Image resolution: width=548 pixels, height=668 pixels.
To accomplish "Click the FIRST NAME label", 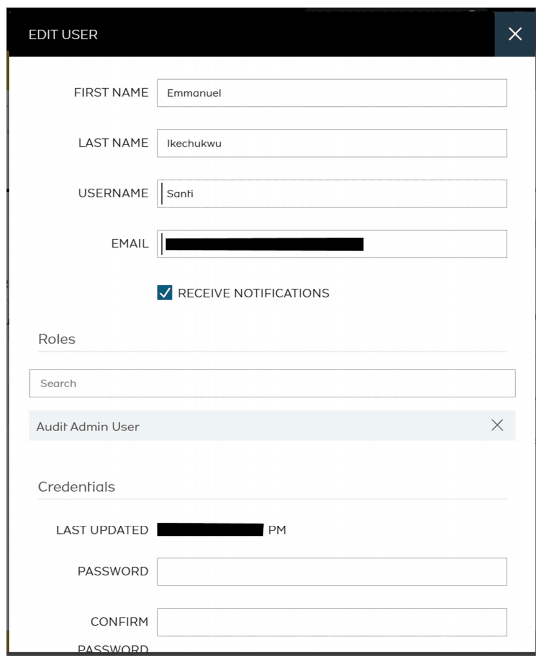I will tap(111, 93).
